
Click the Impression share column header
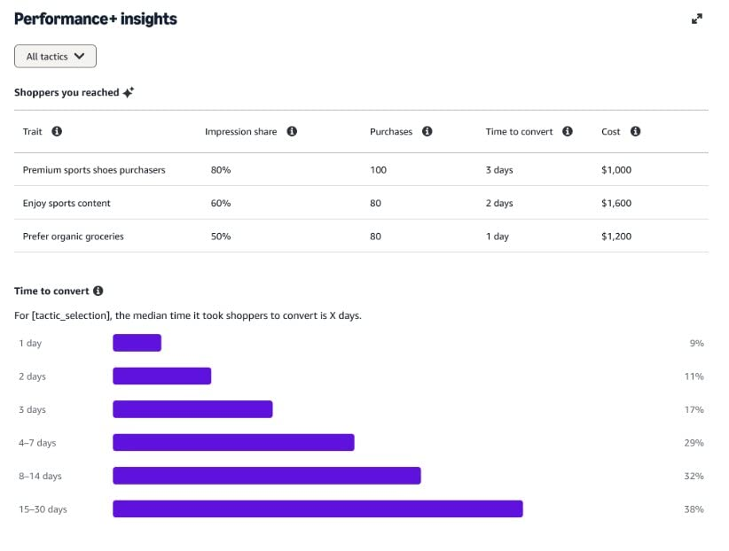pos(240,132)
